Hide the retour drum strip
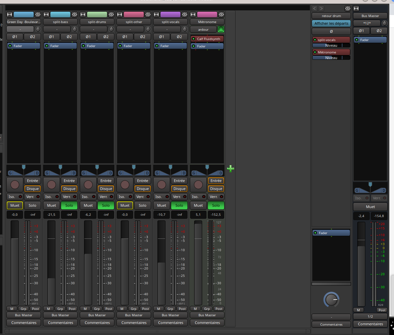 point(347,8)
